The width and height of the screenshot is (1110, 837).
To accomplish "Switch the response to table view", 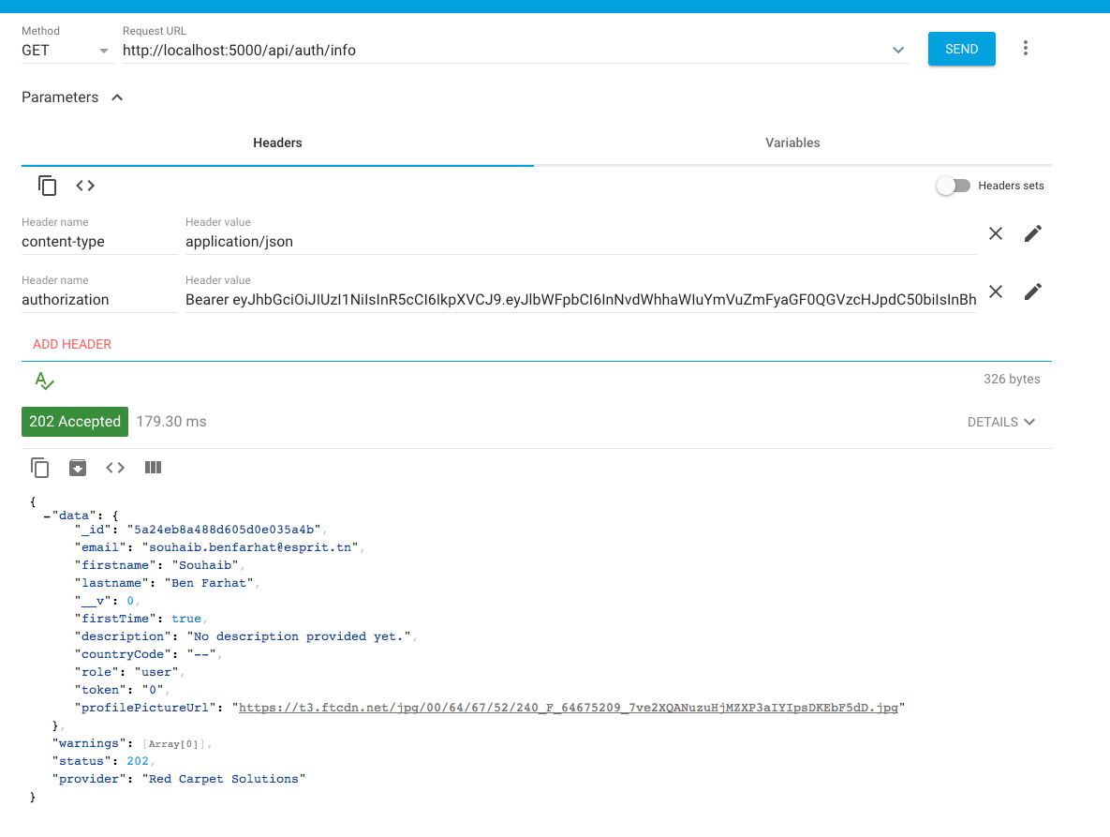I will [x=153, y=467].
